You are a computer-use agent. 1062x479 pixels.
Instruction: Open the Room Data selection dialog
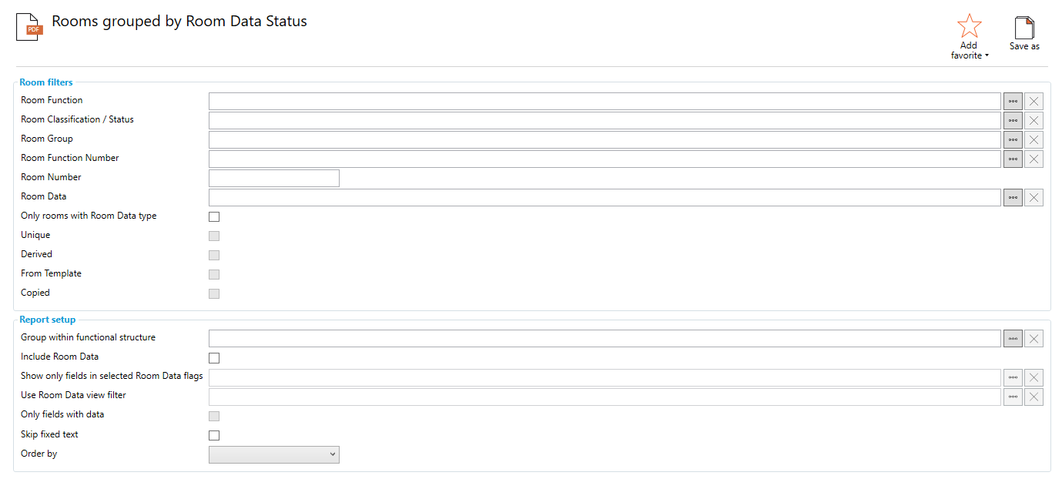(1012, 197)
